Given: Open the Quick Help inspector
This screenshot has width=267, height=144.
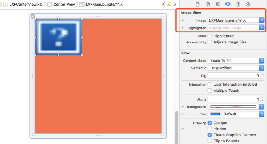Looking at the screenshot, I should click(207, 4).
